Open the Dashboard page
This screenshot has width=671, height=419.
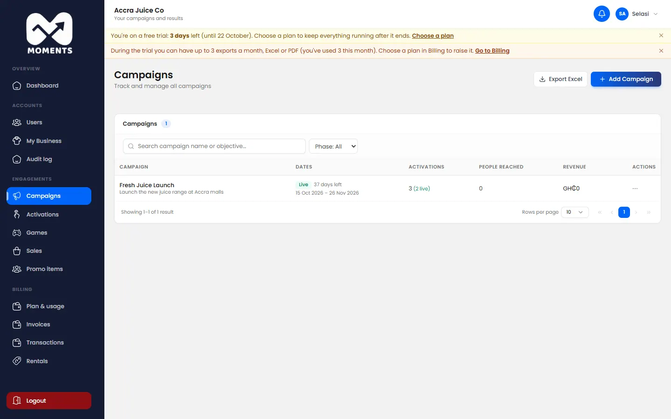49,86
